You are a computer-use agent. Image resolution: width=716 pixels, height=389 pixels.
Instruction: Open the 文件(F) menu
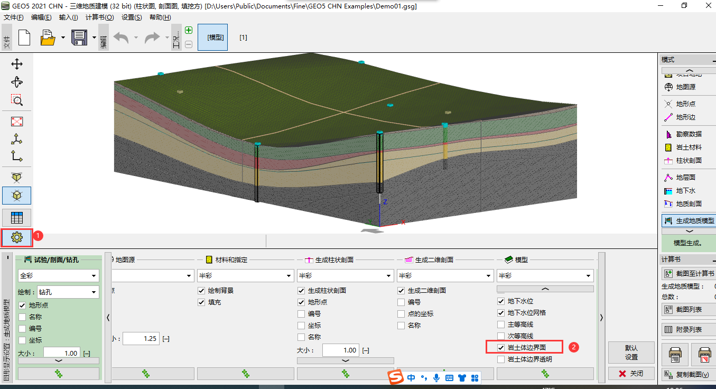coord(14,17)
